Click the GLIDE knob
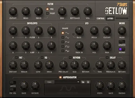The image size is (135, 98). 122,31
